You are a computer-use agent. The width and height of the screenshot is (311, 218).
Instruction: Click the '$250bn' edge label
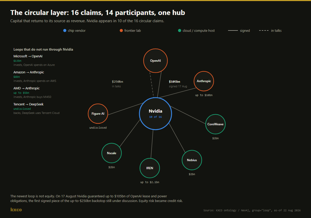(x=117, y=82)
